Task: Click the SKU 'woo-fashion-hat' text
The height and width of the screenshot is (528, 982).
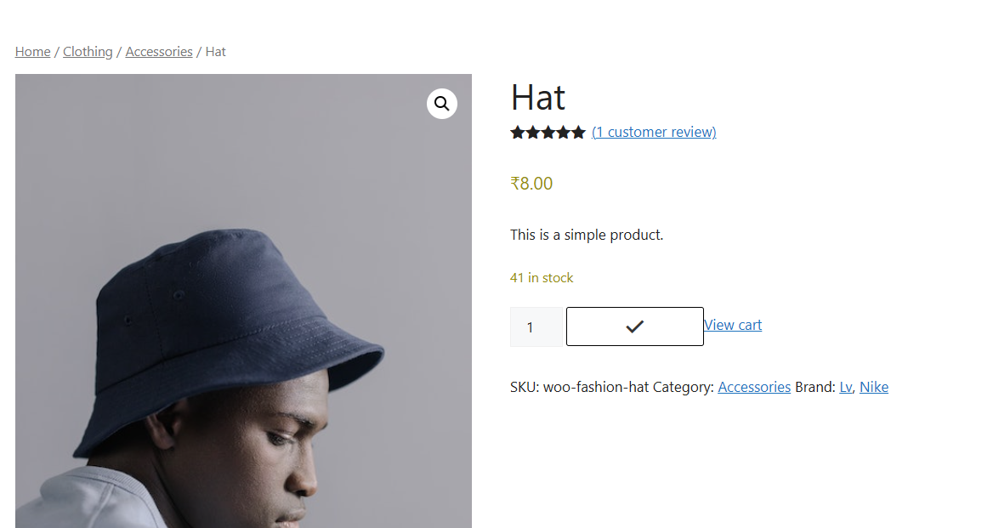Action: [x=595, y=387]
